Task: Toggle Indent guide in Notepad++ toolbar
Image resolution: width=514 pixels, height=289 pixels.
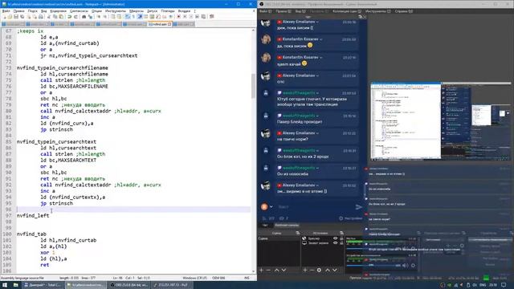Action: pos(140,17)
